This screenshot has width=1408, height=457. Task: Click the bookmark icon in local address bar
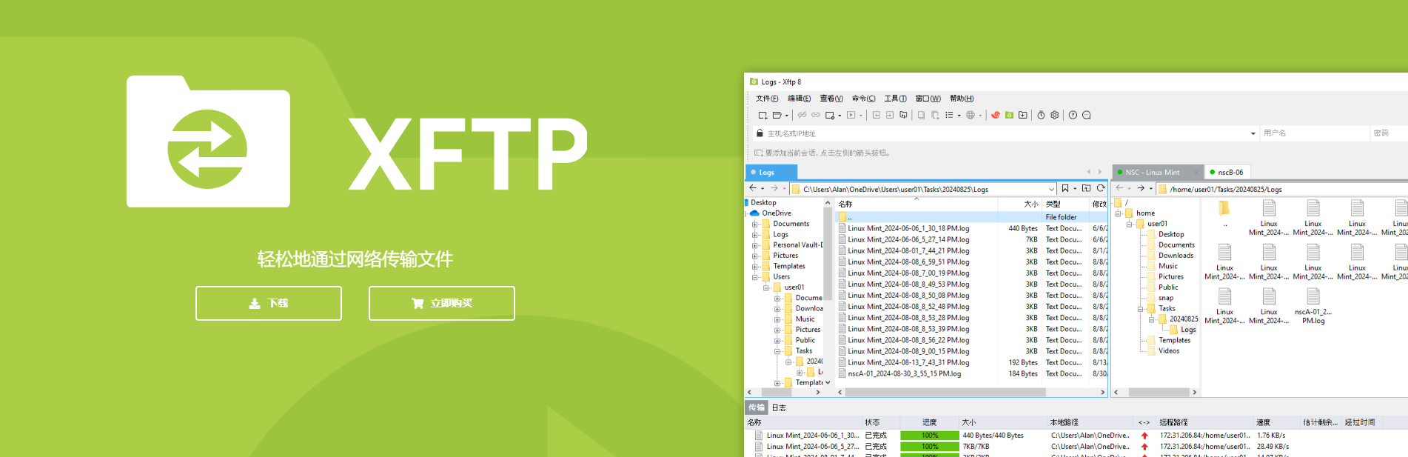[x=1065, y=188]
